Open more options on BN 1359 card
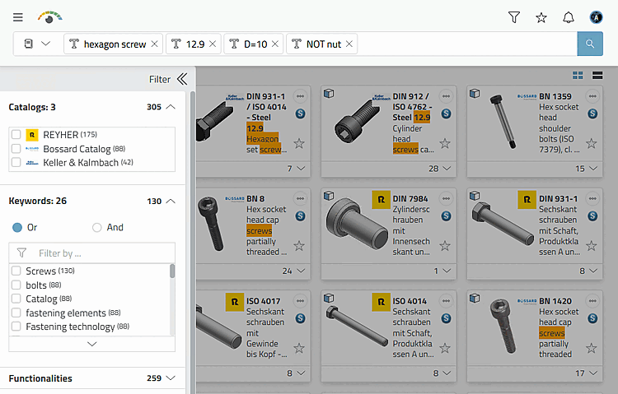Screen dimensions: 618x394 (592, 96)
